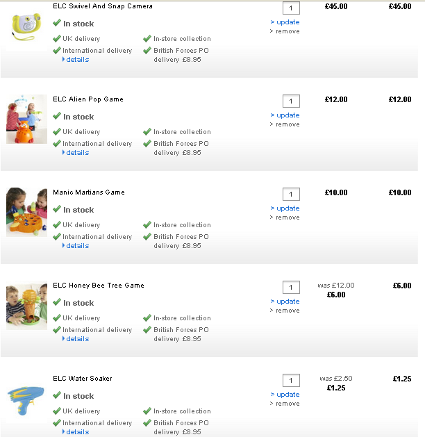This screenshot has height=437, width=425.
Task: Click the In-store collection checkmark for Manic Martians
Action: coord(147,224)
